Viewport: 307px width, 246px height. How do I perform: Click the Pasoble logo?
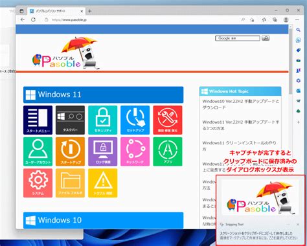[66, 53]
